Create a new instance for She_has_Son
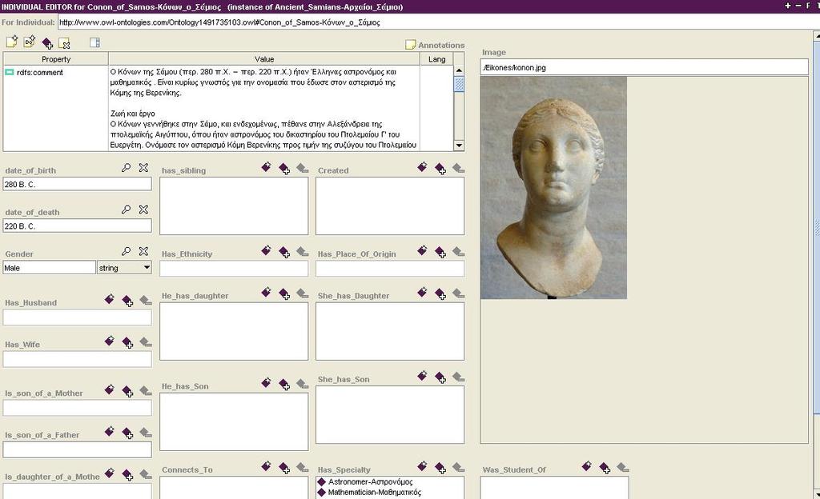Screen dimensions: 820x499 (423, 376)
